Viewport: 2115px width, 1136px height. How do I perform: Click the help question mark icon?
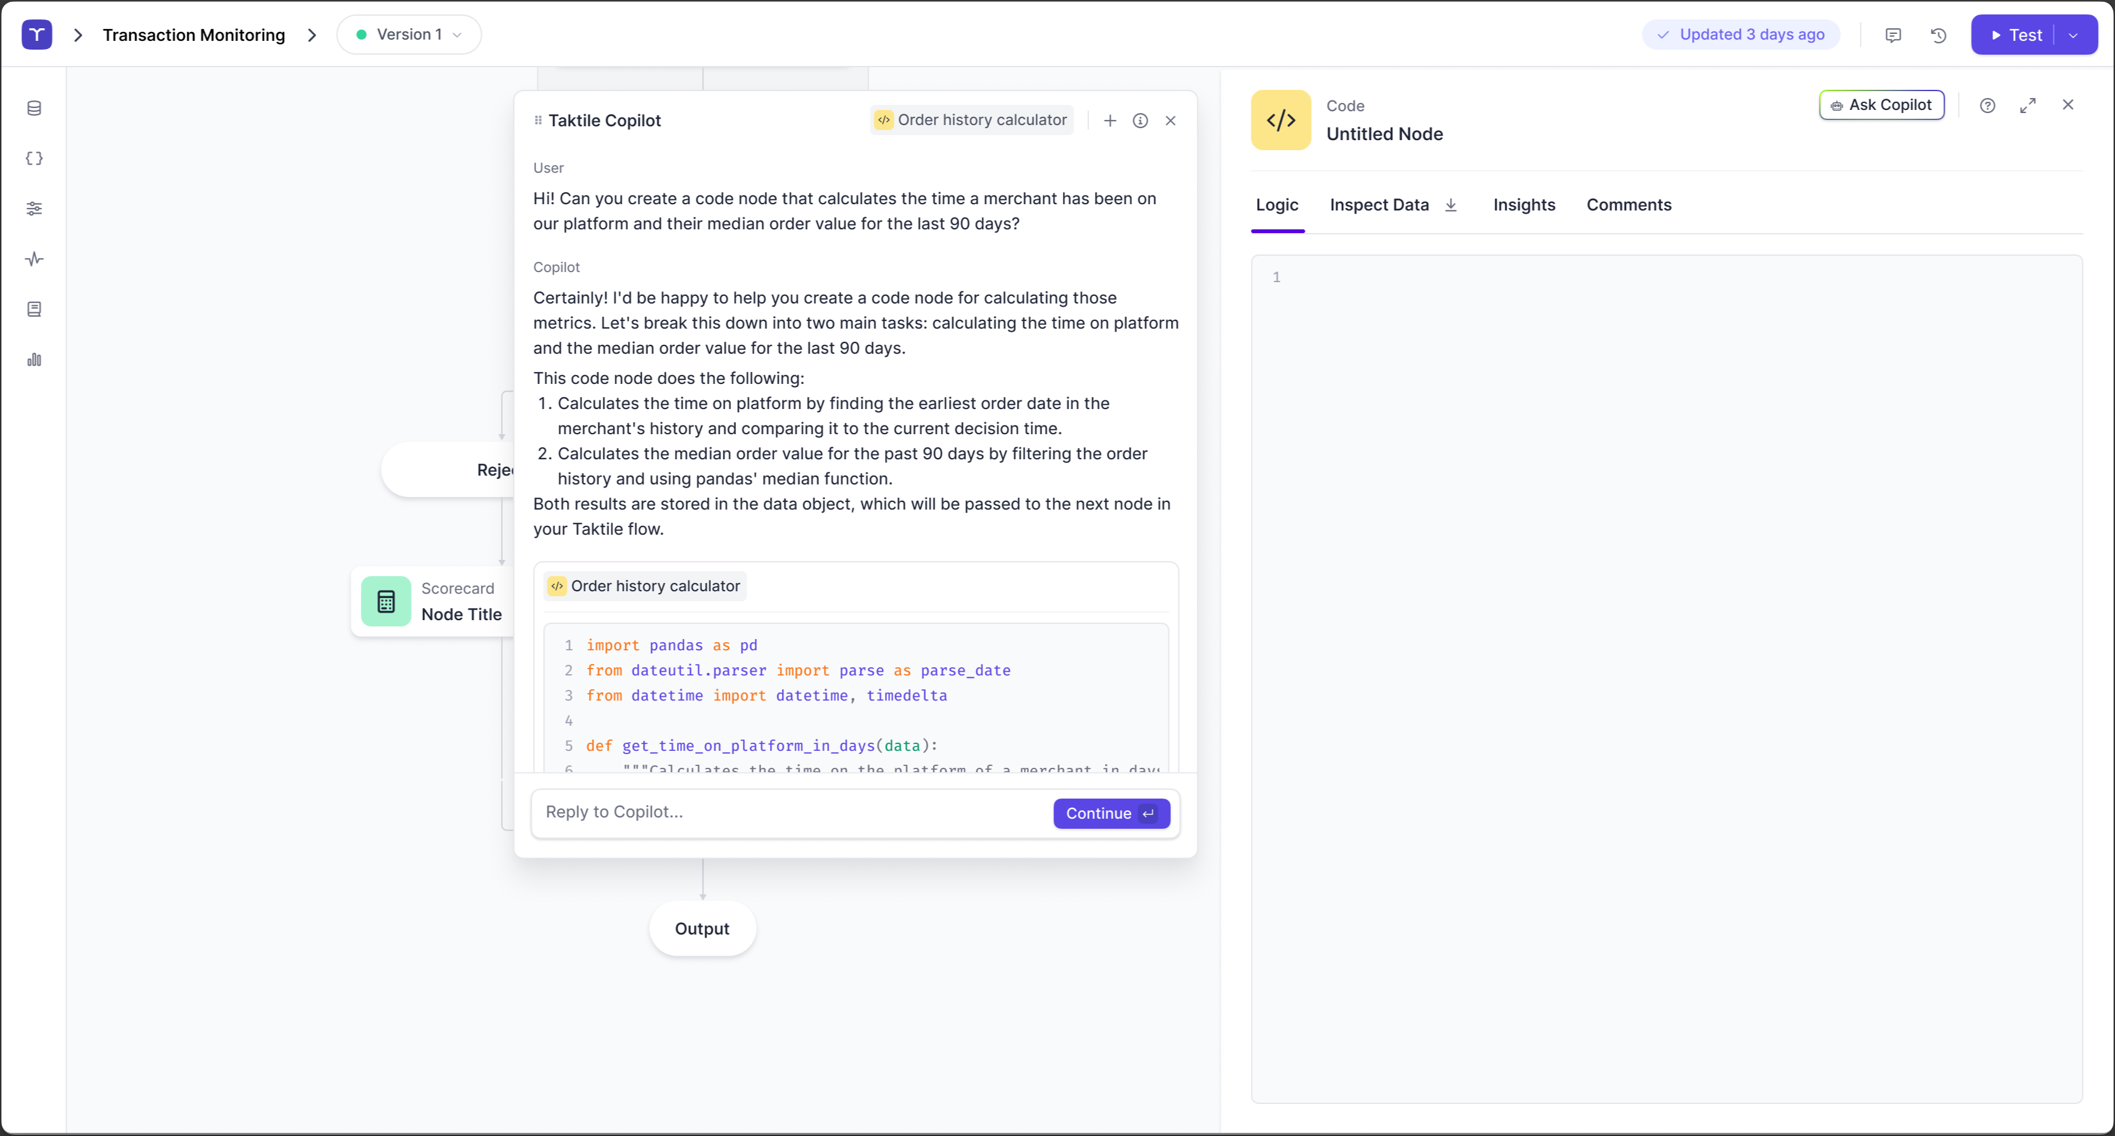coord(1988,105)
